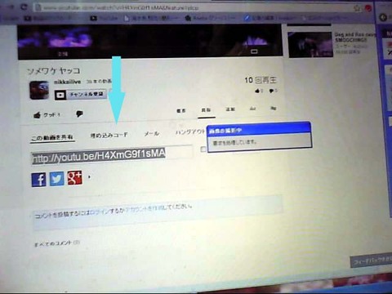Reload the page with the browser refresh icon
The width and height of the screenshot is (392, 294).
click(24, 7)
